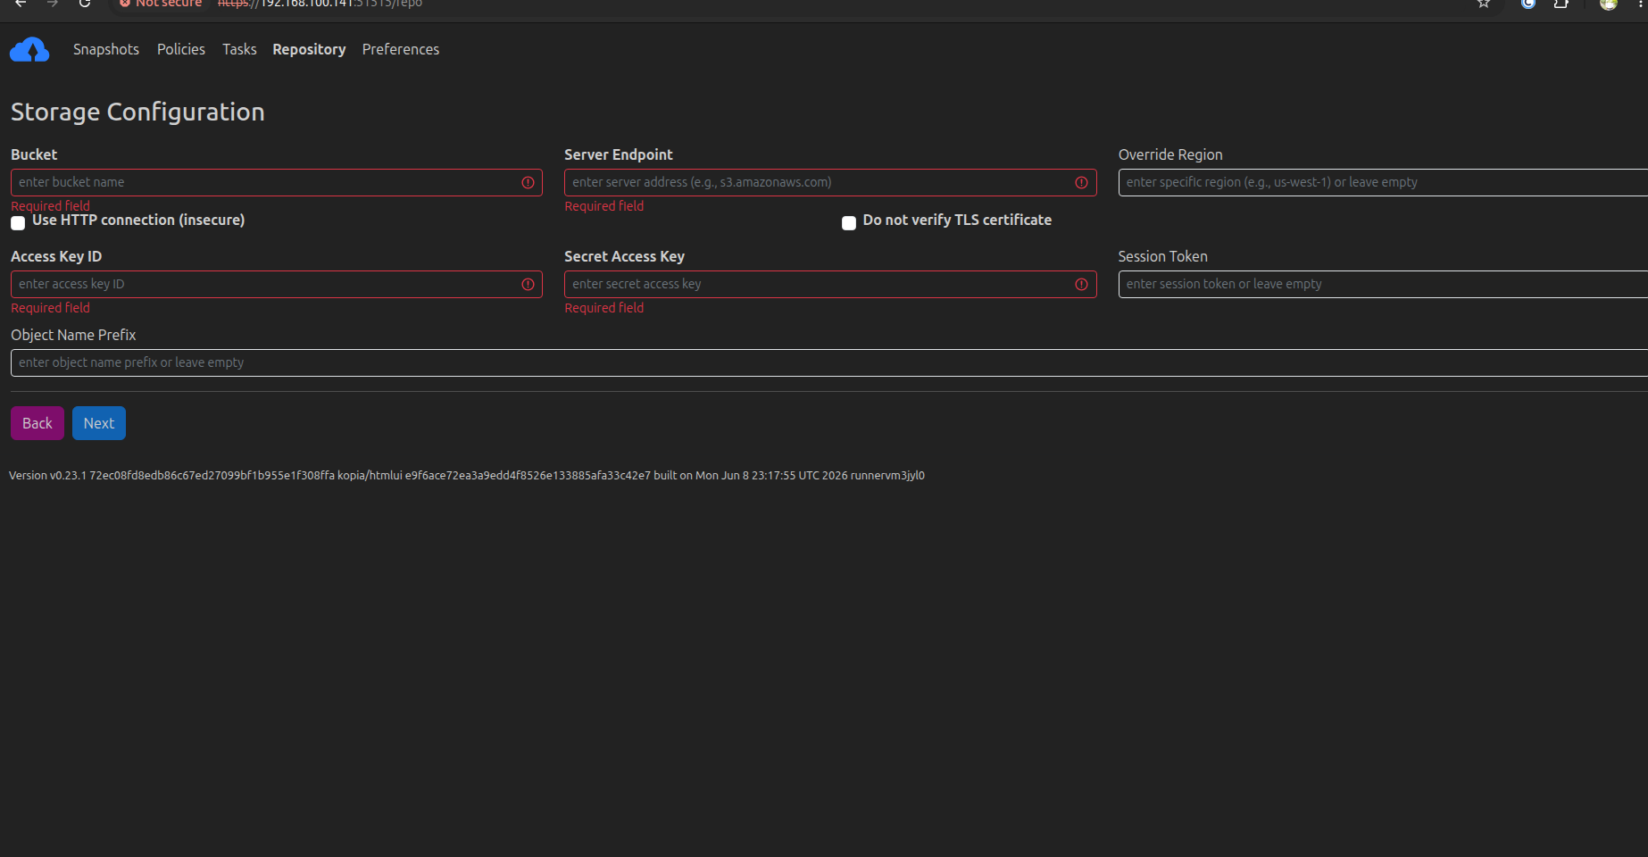The image size is (1648, 857).
Task: Click the Next button
Action: pyautogui.click(x=99, y=423)
